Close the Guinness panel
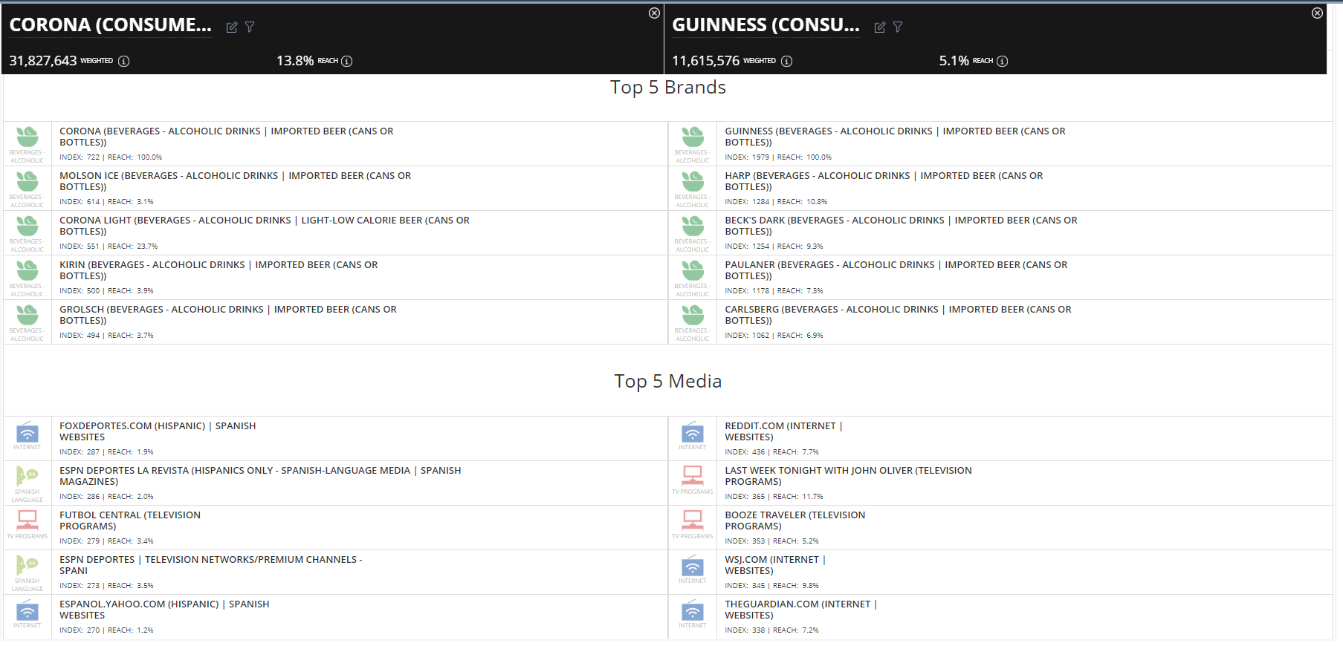This screenshot has height=646, width=1343. pyautogui.click(x=1317, y=13)
